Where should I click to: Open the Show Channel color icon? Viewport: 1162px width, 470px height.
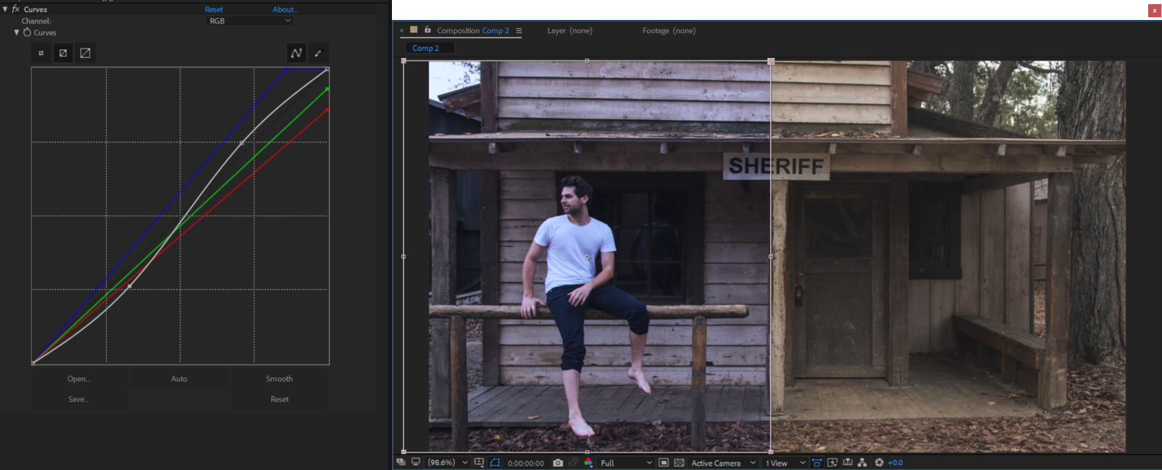tap(588, 462)
